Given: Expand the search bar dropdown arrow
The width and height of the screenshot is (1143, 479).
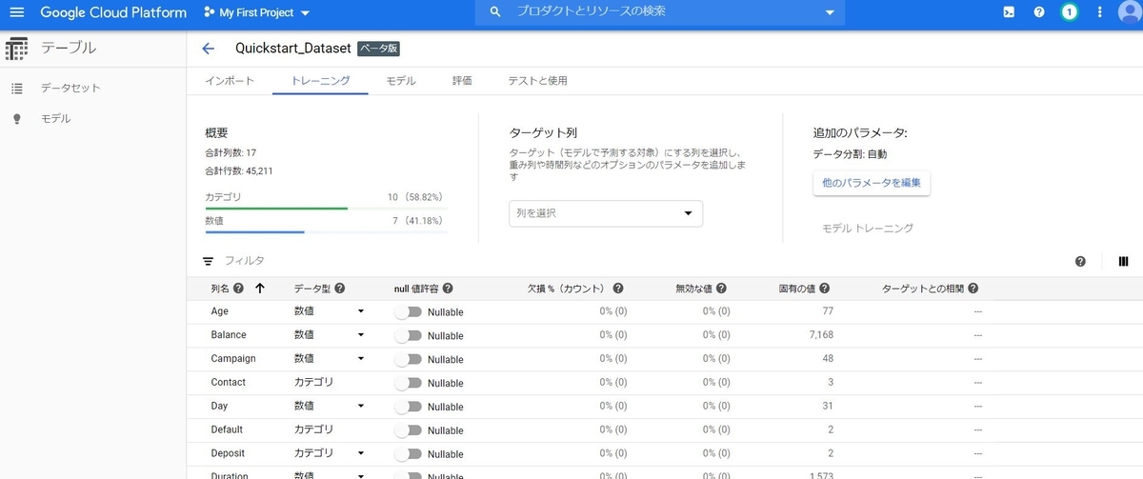Looking at the screenshot, I should (829, 13).
